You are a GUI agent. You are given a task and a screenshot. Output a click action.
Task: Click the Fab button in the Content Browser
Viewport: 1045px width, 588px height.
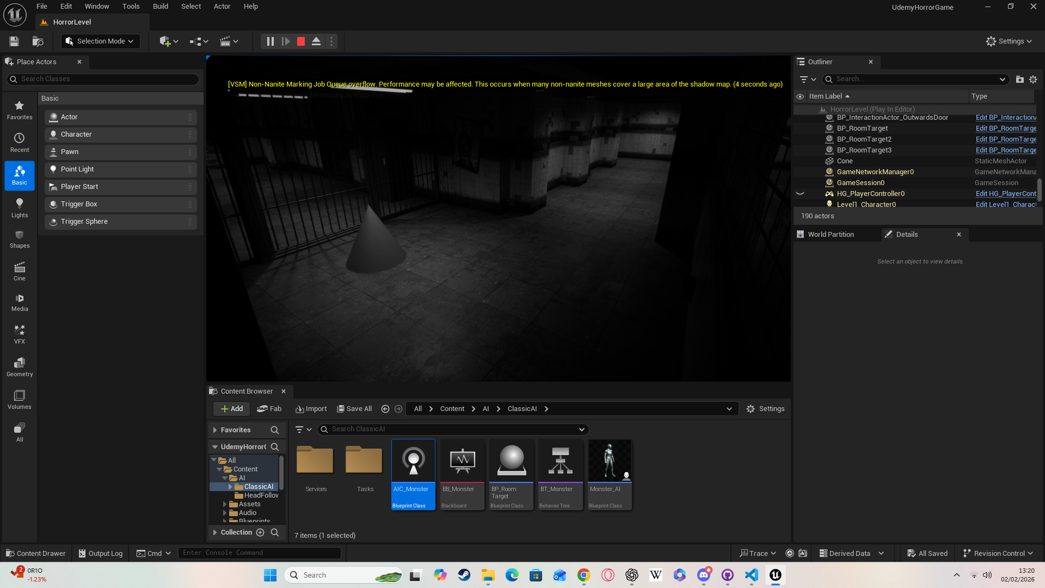[x=269, y=408]
